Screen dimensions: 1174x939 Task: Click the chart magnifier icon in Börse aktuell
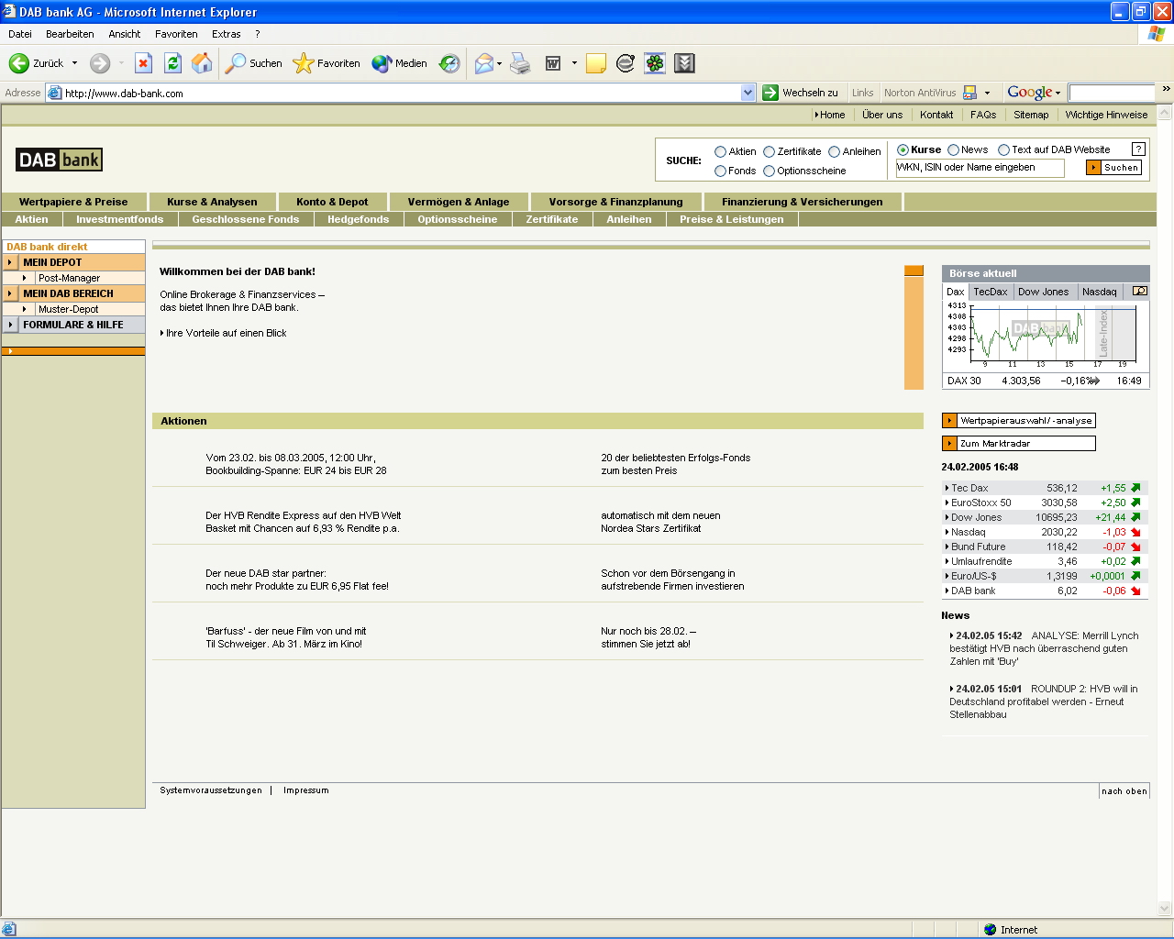[x=1139, y=292]
